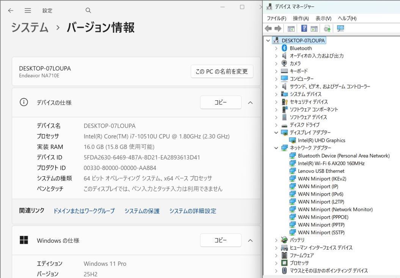Click the back navigation arrow in Device Manager
This screenshot has height=278, width=400.
coord(268,28)
